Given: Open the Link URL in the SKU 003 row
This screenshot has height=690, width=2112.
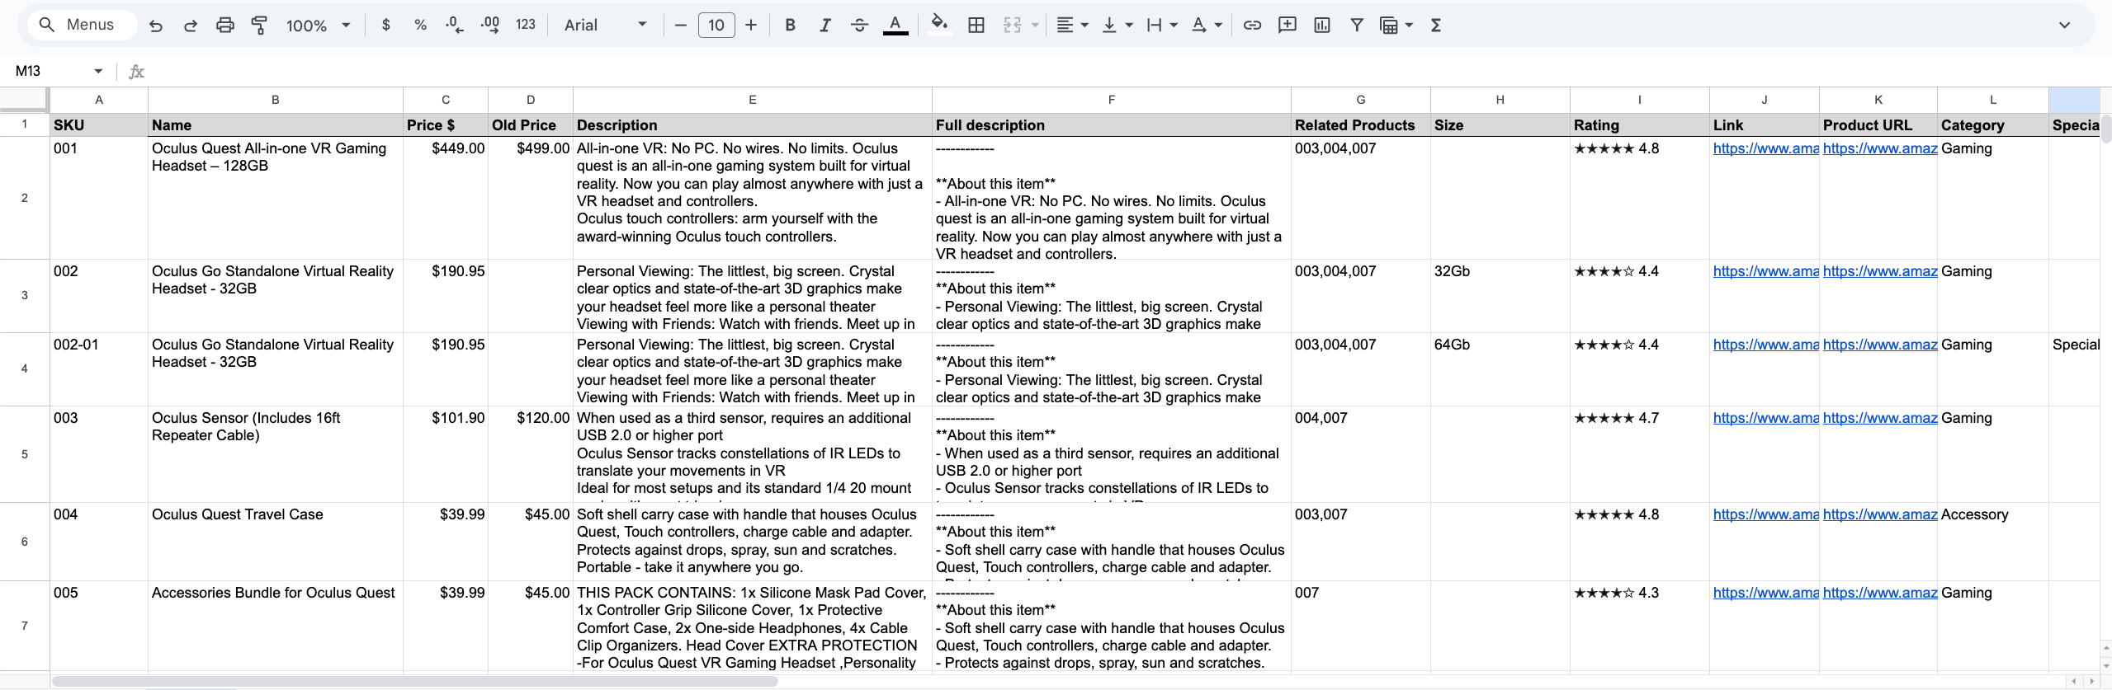Looking at the screenshot, I should tap(1765, 418).
